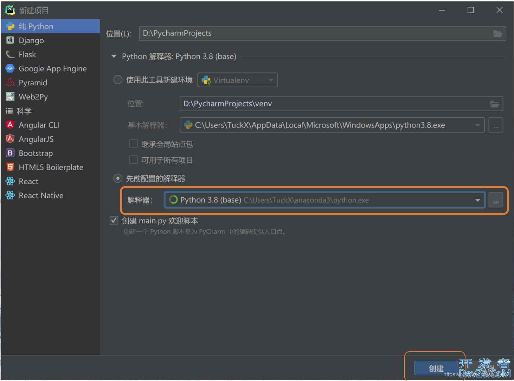Browse folder icon for venv 位置 field

tap(495, 104)
